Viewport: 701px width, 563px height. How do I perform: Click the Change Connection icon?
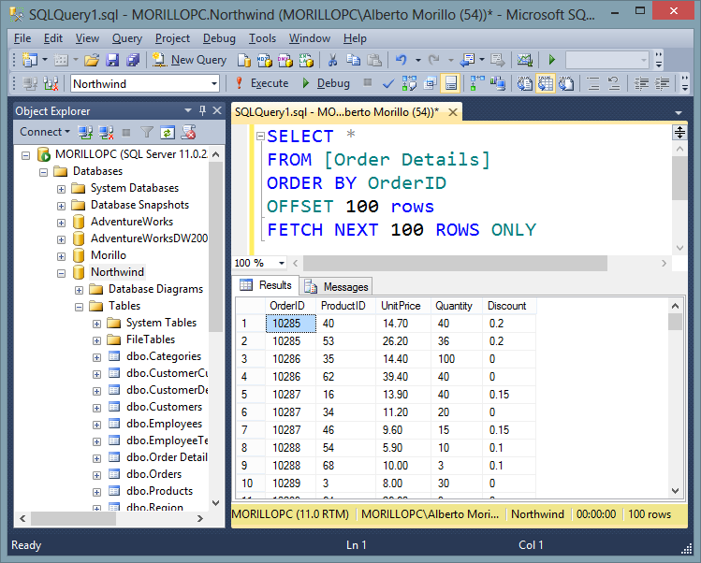(51, 83)
